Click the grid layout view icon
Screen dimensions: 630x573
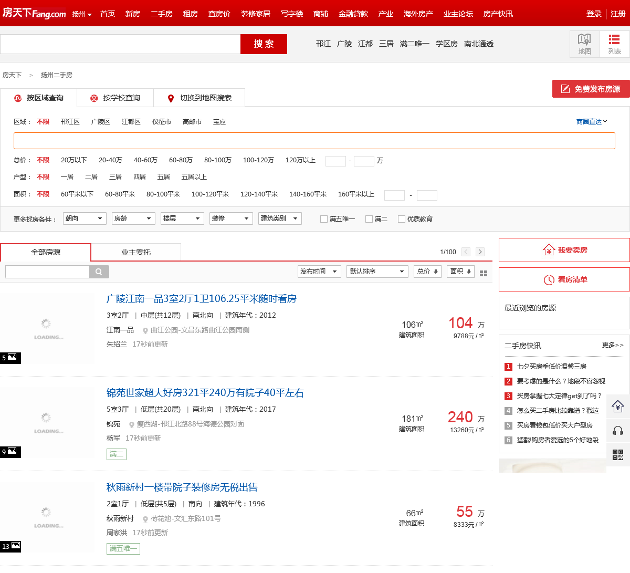point(484,273)
